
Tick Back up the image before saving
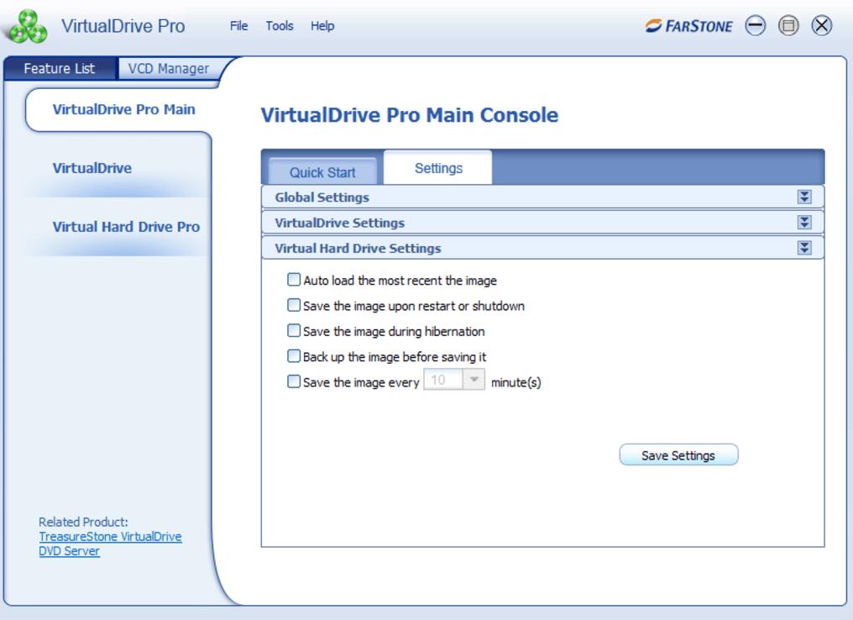coord(293,356)
